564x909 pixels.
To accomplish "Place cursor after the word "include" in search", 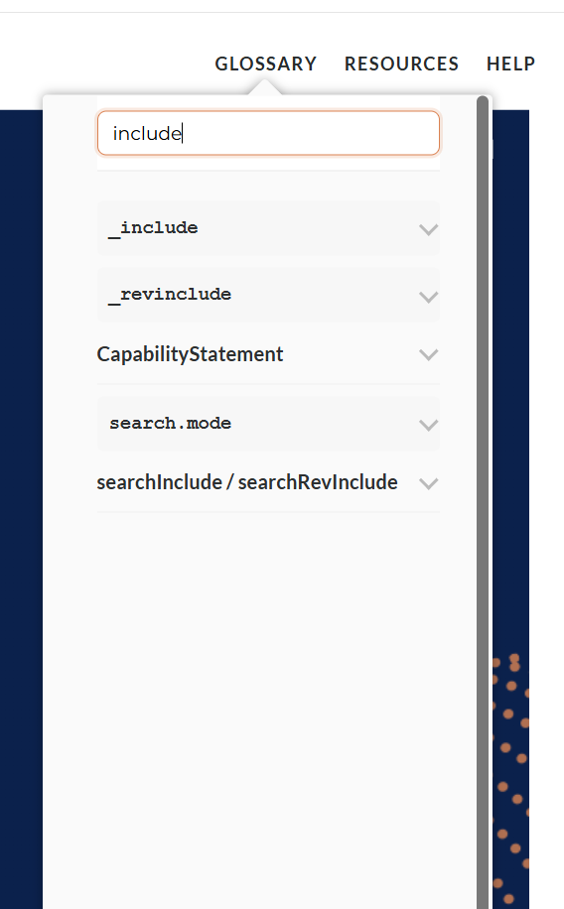I will (x=182, y=133).
